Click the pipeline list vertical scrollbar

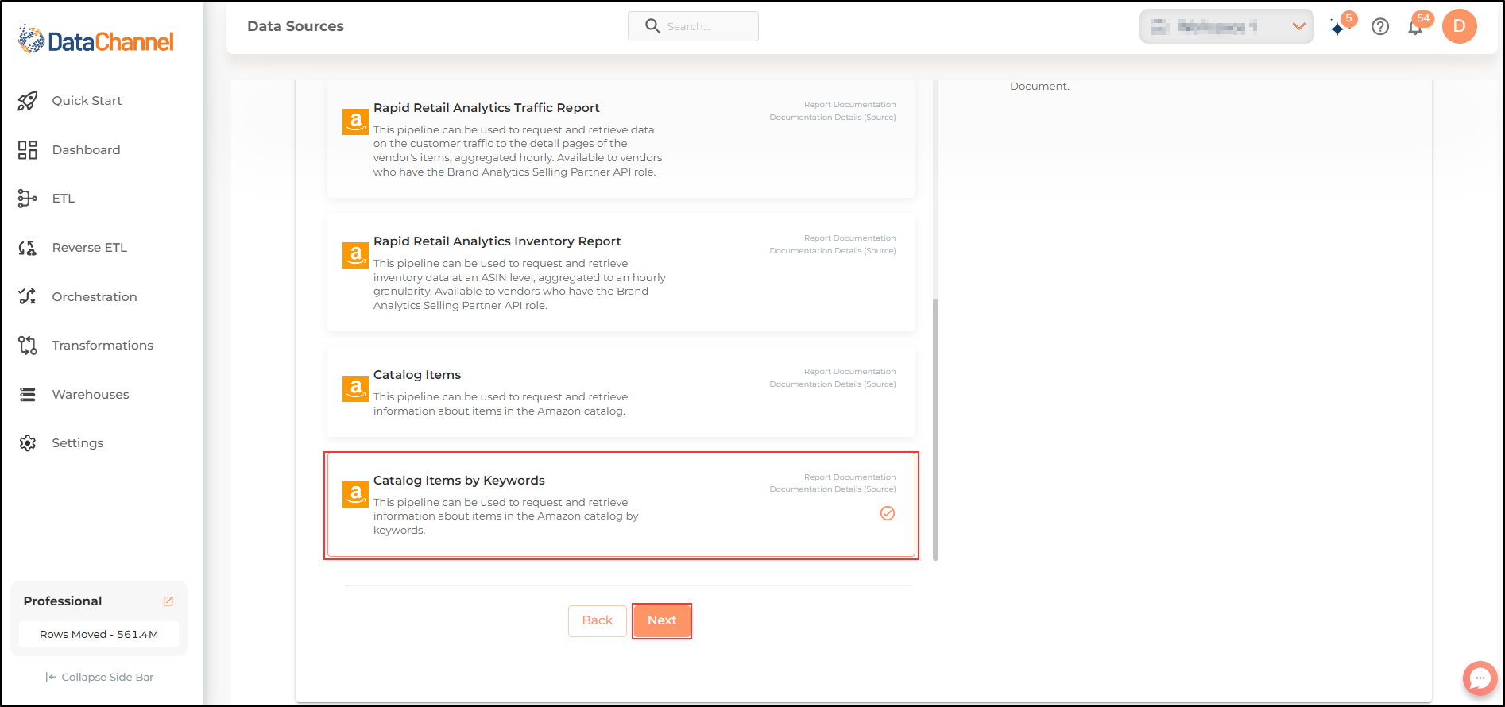(x=935, y=429)
